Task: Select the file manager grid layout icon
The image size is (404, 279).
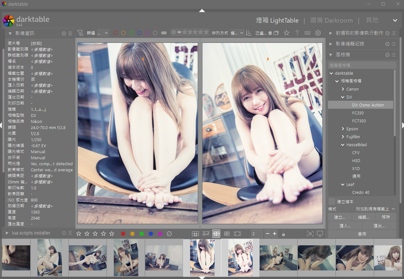Action: click(195, 234)
